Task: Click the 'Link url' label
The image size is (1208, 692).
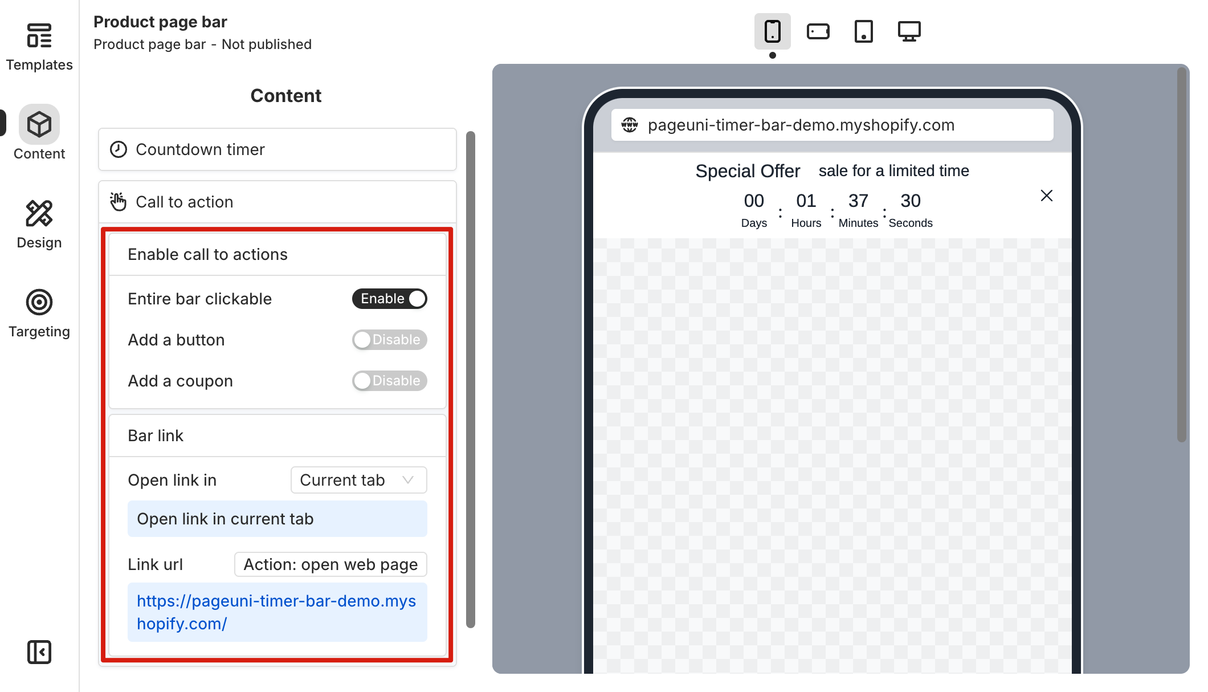Action: pos(155,564)
